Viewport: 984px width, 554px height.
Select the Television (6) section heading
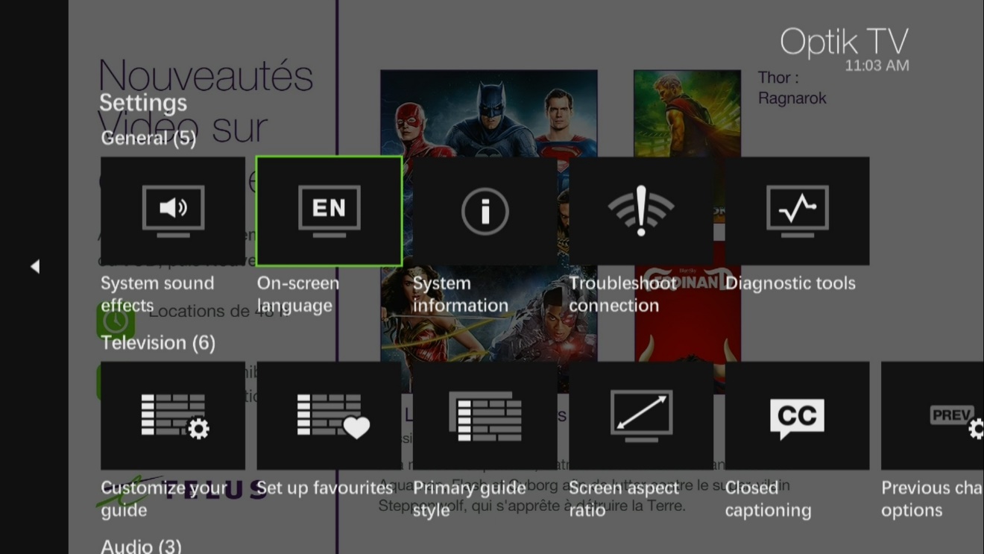point(158,343)
